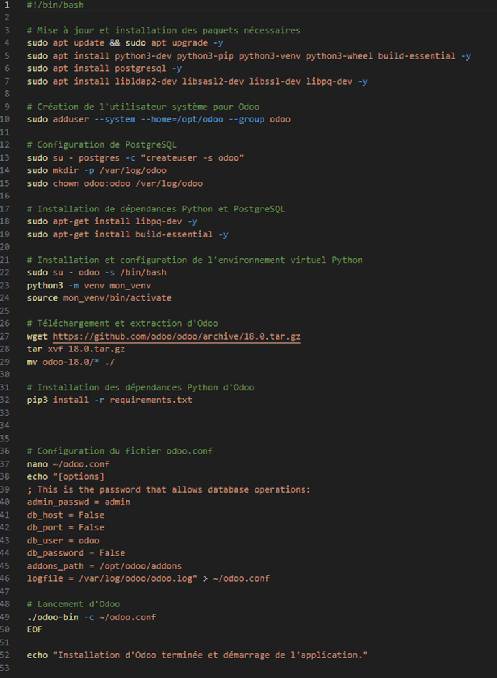Click line number 2 in the gutter
The image size is (497, 678).
click(7, 18)
